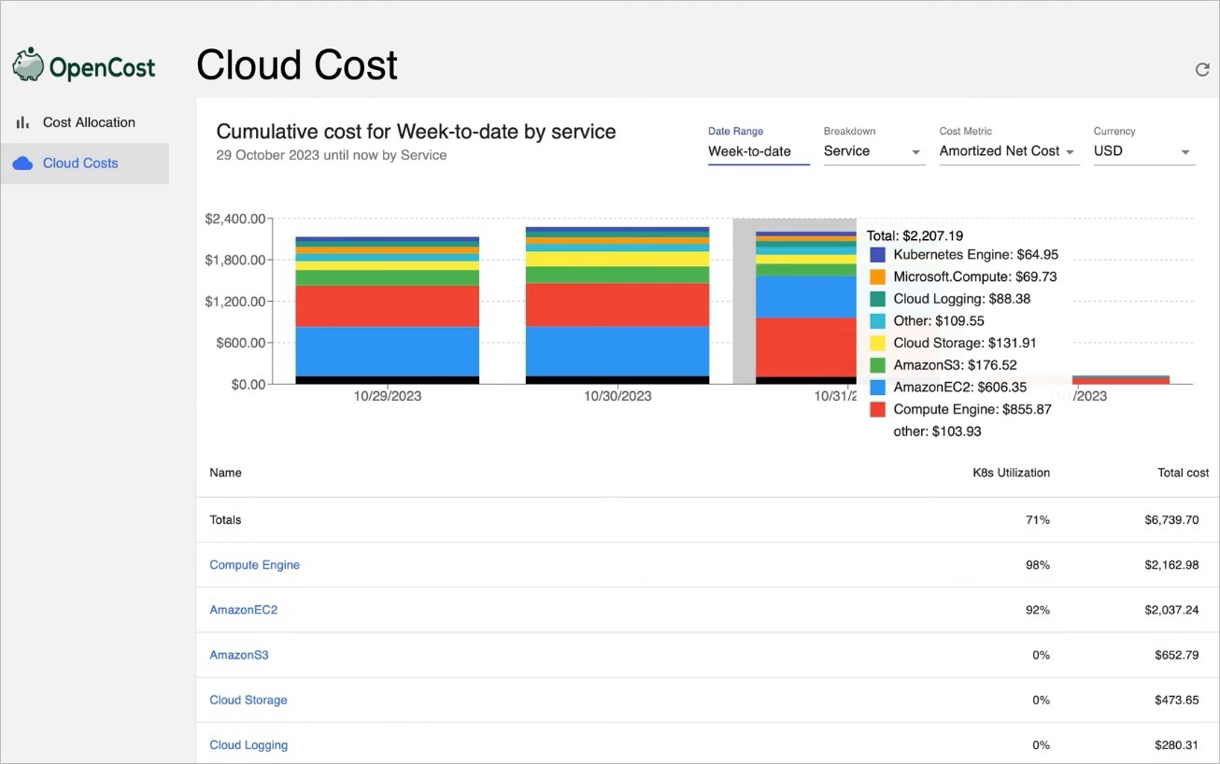This screenshot has height=764, width=1220.
Task: Click the K8s Utilization column header
Action: (x=1011, y=473)
